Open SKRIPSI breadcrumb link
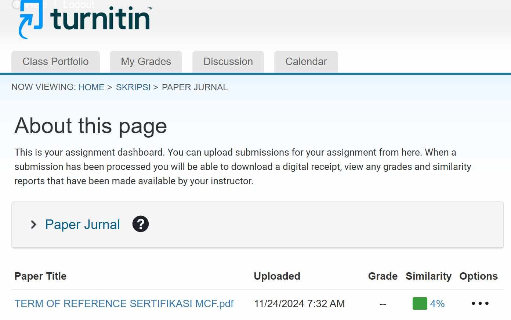Screen dimensions: 511x320 pyautogui.click(x=133, y=87)
